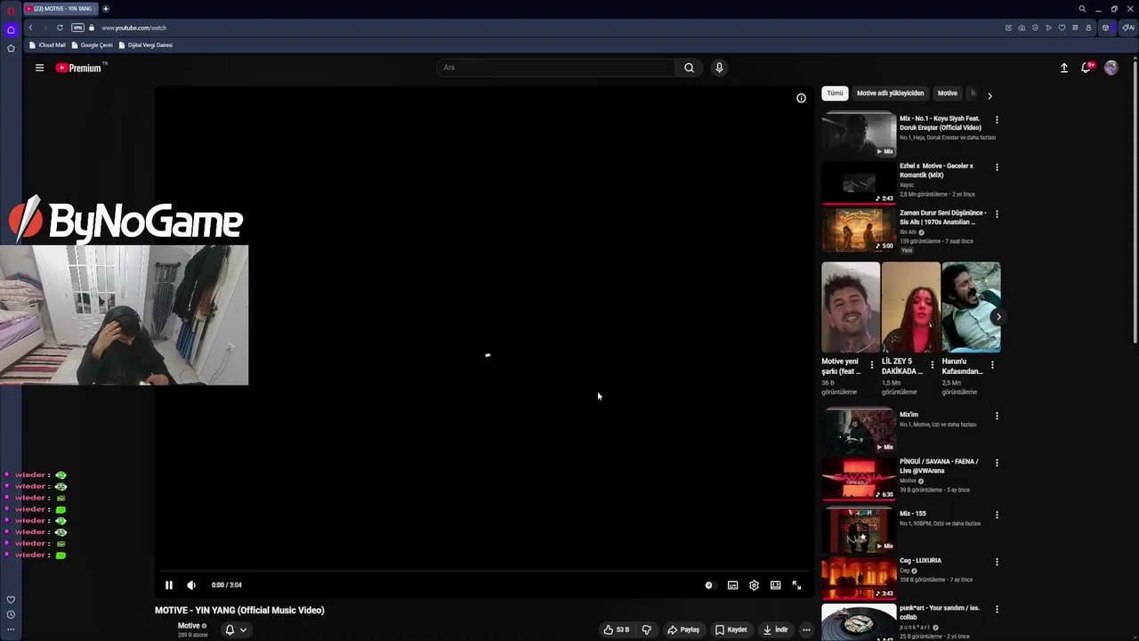This screenshot has height=641, width=1139.
Task: Start voice search with the microphone icon
Action: click(x=719, y=68)
